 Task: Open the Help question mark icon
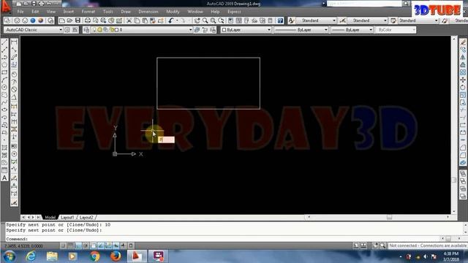point(280,20)
